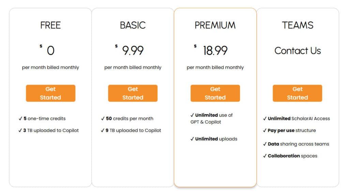Click the 18.99 price
This screenshot has height=195, width=349.
coord(215,51)
